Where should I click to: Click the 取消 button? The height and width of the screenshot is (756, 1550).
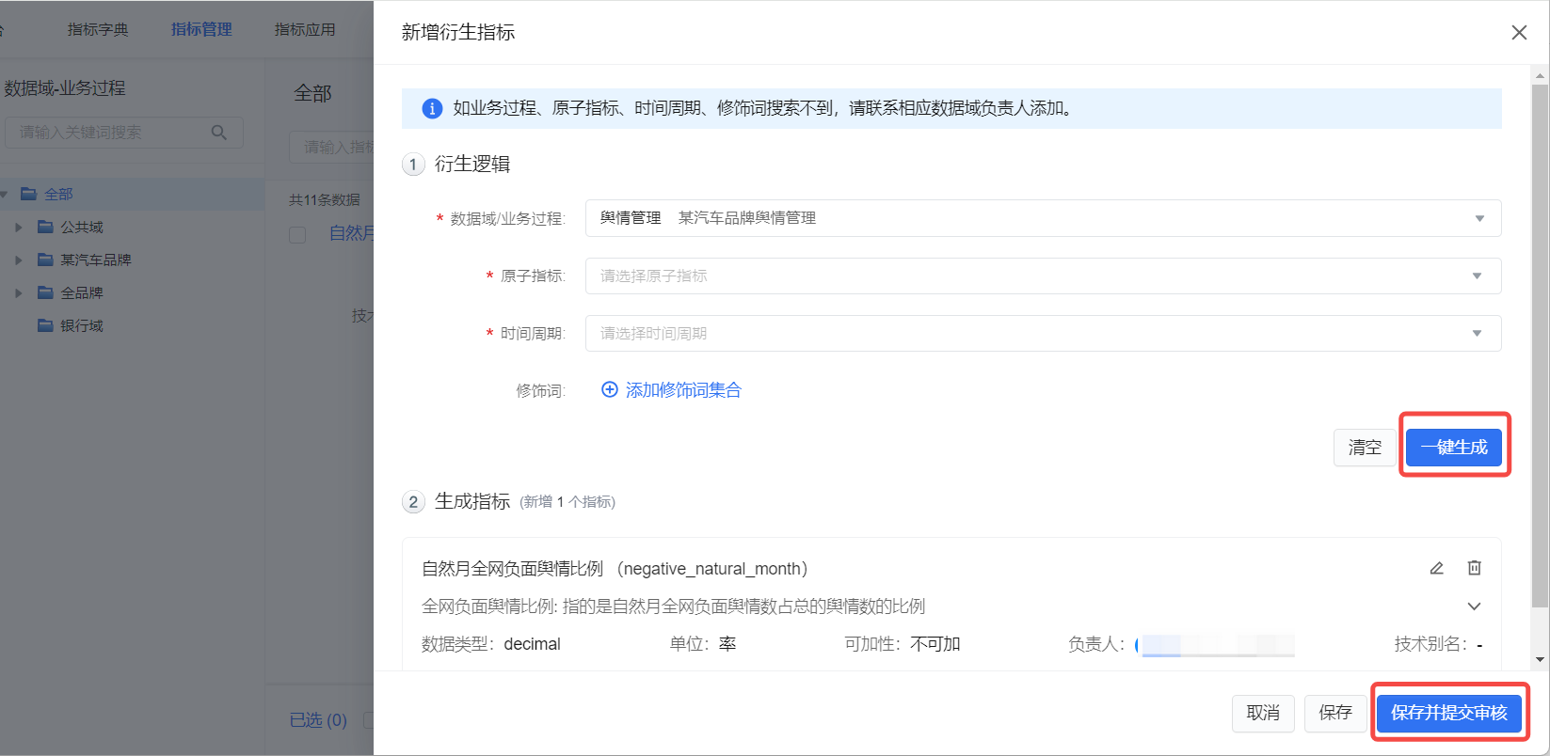point(1263,713)
